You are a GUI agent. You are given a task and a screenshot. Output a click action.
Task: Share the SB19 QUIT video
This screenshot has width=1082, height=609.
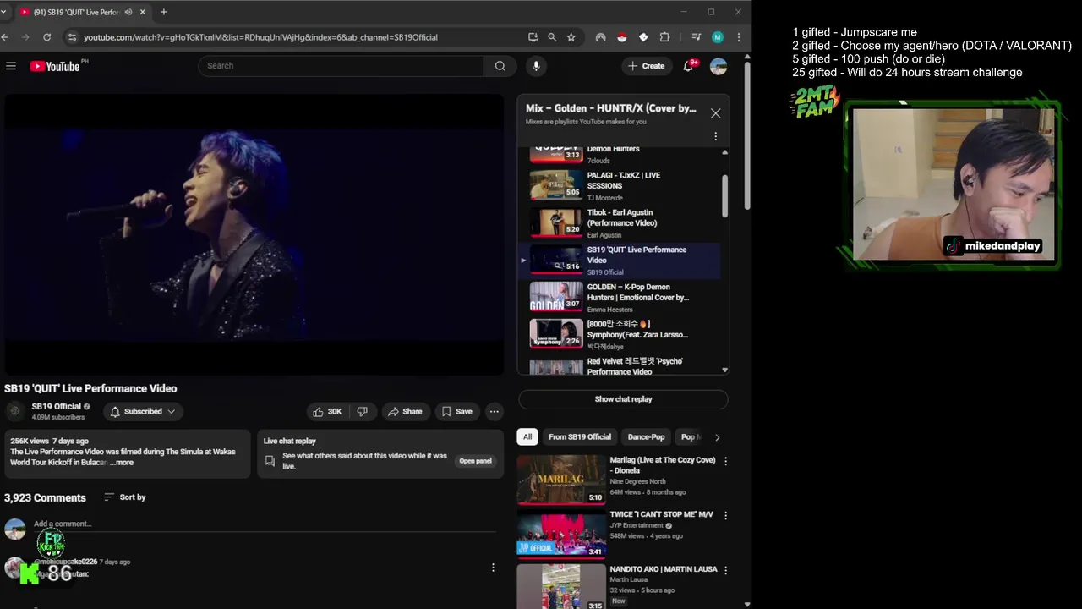point(405,412)
